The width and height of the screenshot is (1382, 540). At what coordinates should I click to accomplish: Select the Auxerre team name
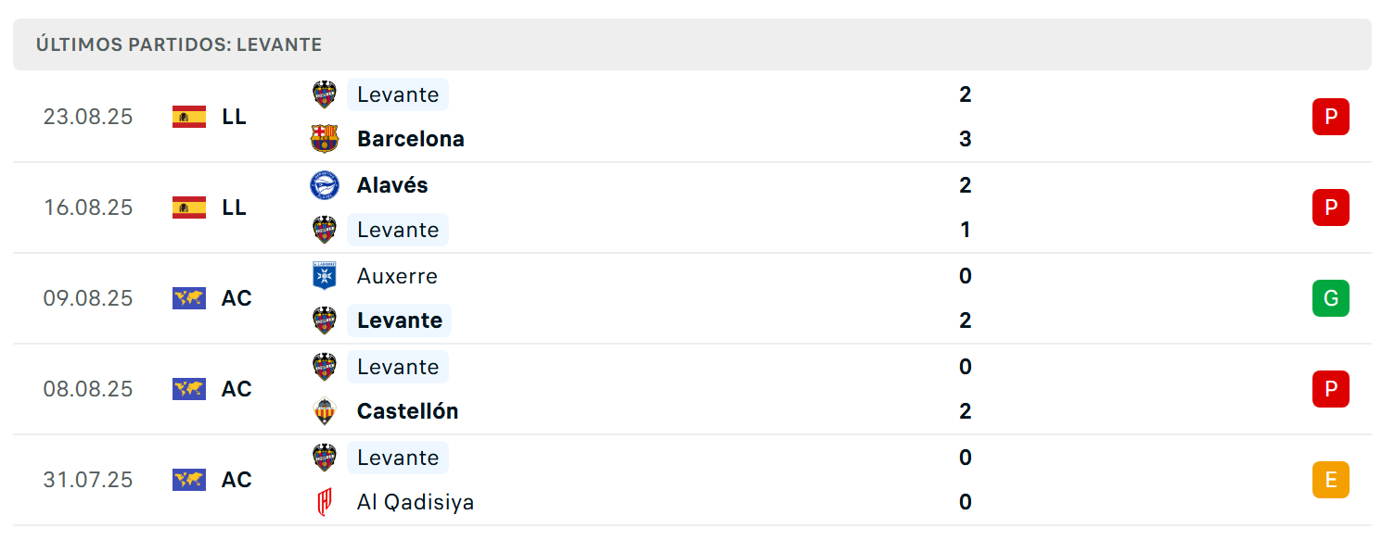point(397,276)
